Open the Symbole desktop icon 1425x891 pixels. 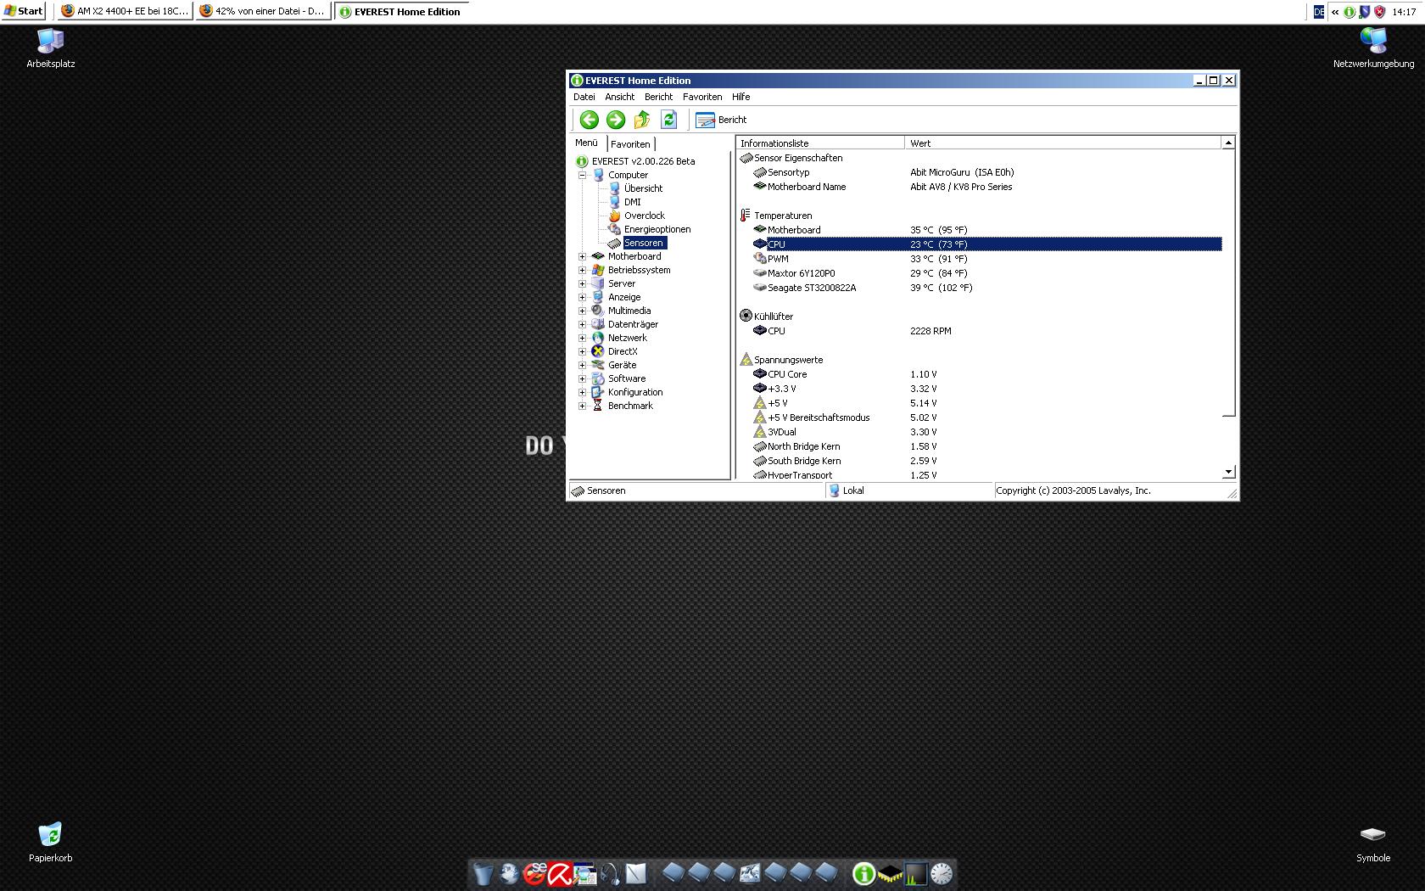pyautogui.click(x=1372, y=844)
